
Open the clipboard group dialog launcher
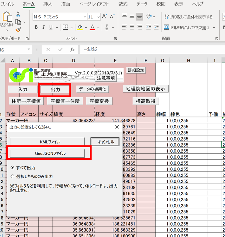[27, 39]
